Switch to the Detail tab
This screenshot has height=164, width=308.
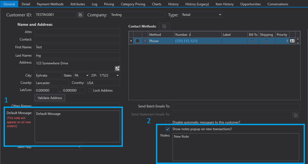[26, 4]
